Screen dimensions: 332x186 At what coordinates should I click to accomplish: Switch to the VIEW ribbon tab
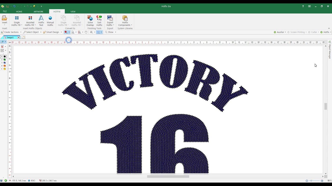(x=73, y=12)
